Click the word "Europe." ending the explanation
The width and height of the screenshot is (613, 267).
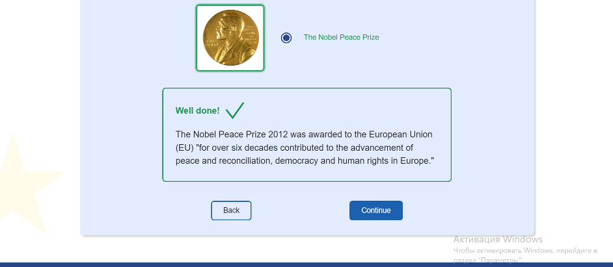pyautogui.click(x=418, y=160)
